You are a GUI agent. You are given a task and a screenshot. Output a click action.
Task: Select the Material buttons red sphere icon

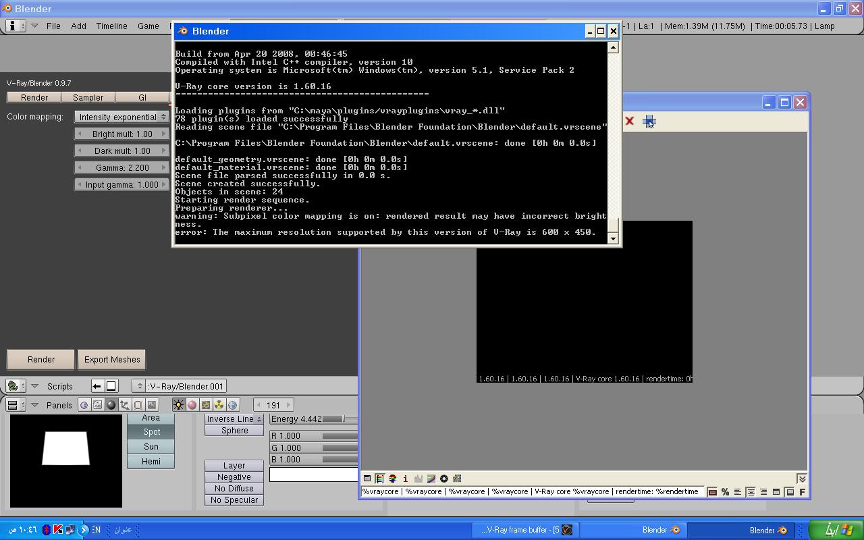[x=192, y=405]
